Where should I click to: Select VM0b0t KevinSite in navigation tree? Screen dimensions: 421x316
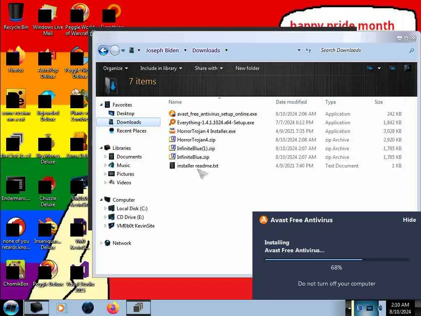135,226
